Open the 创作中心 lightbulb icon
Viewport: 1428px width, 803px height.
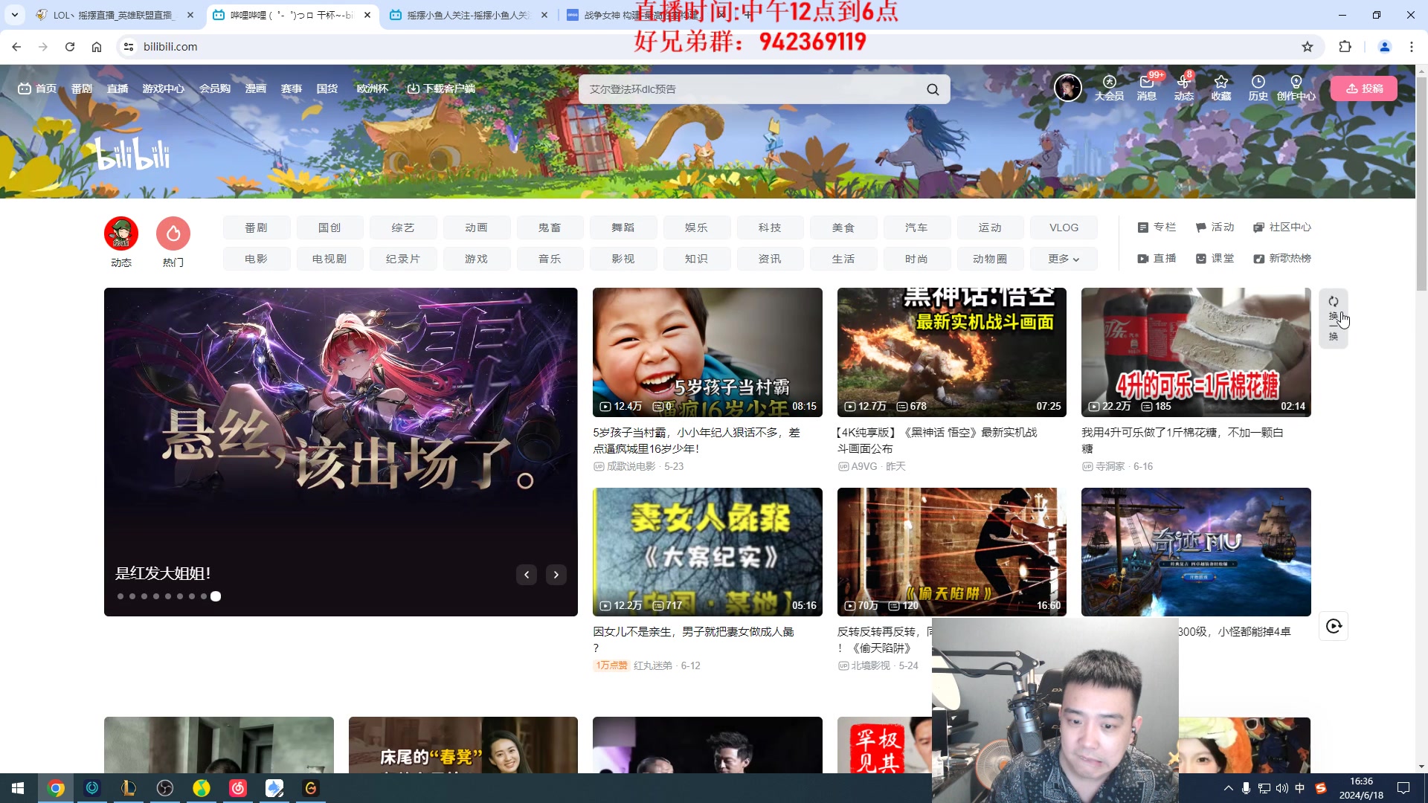tap(1296, 88)
